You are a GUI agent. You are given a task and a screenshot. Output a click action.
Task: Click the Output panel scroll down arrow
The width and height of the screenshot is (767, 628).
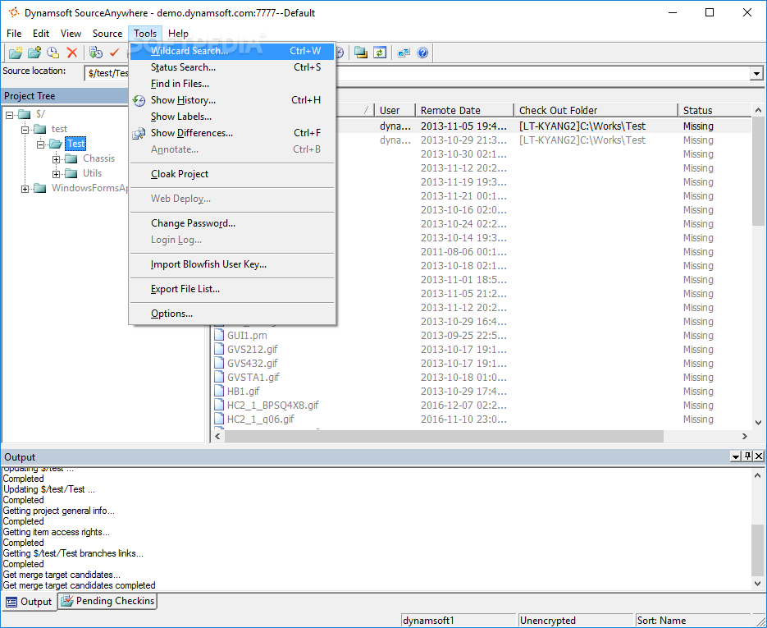point(757,584)
